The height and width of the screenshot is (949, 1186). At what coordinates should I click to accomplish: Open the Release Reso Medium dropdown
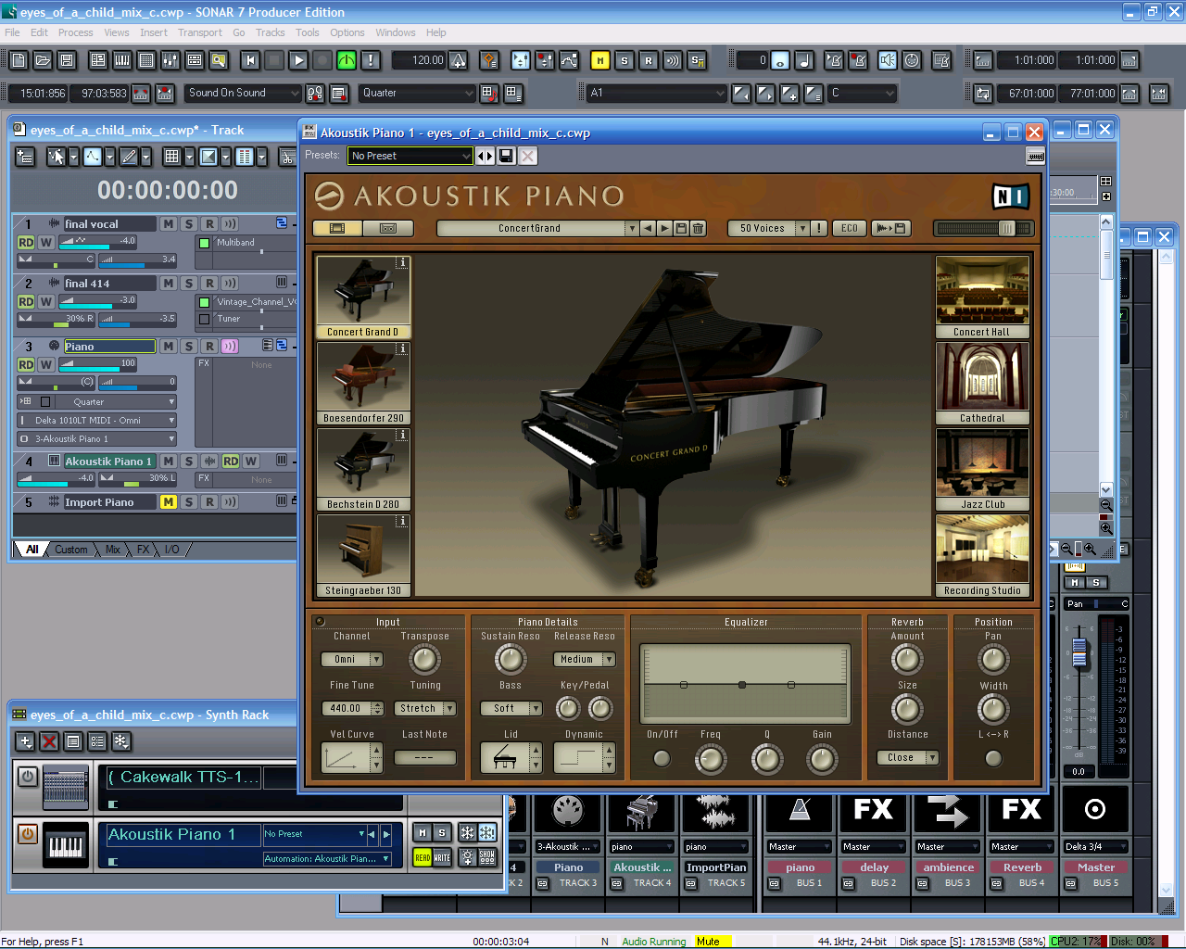coord(584,659)
